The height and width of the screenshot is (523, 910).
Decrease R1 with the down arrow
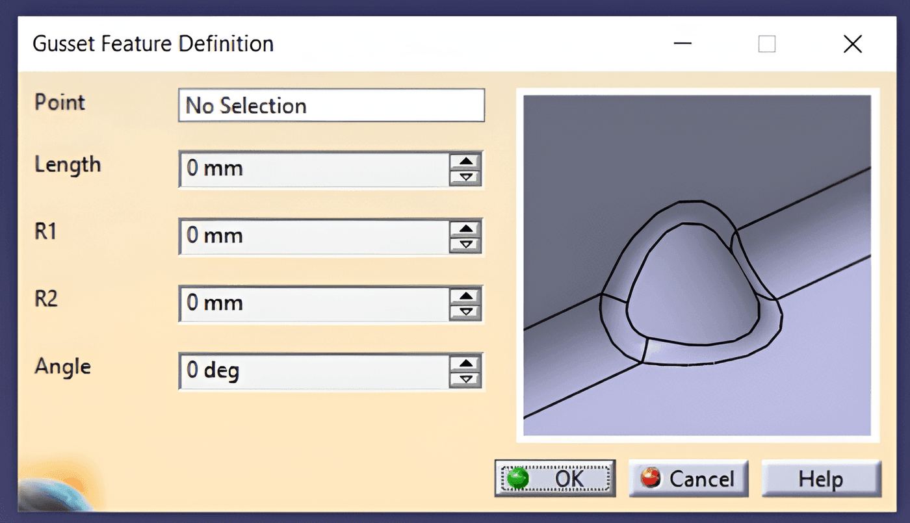tap(465, 244)
